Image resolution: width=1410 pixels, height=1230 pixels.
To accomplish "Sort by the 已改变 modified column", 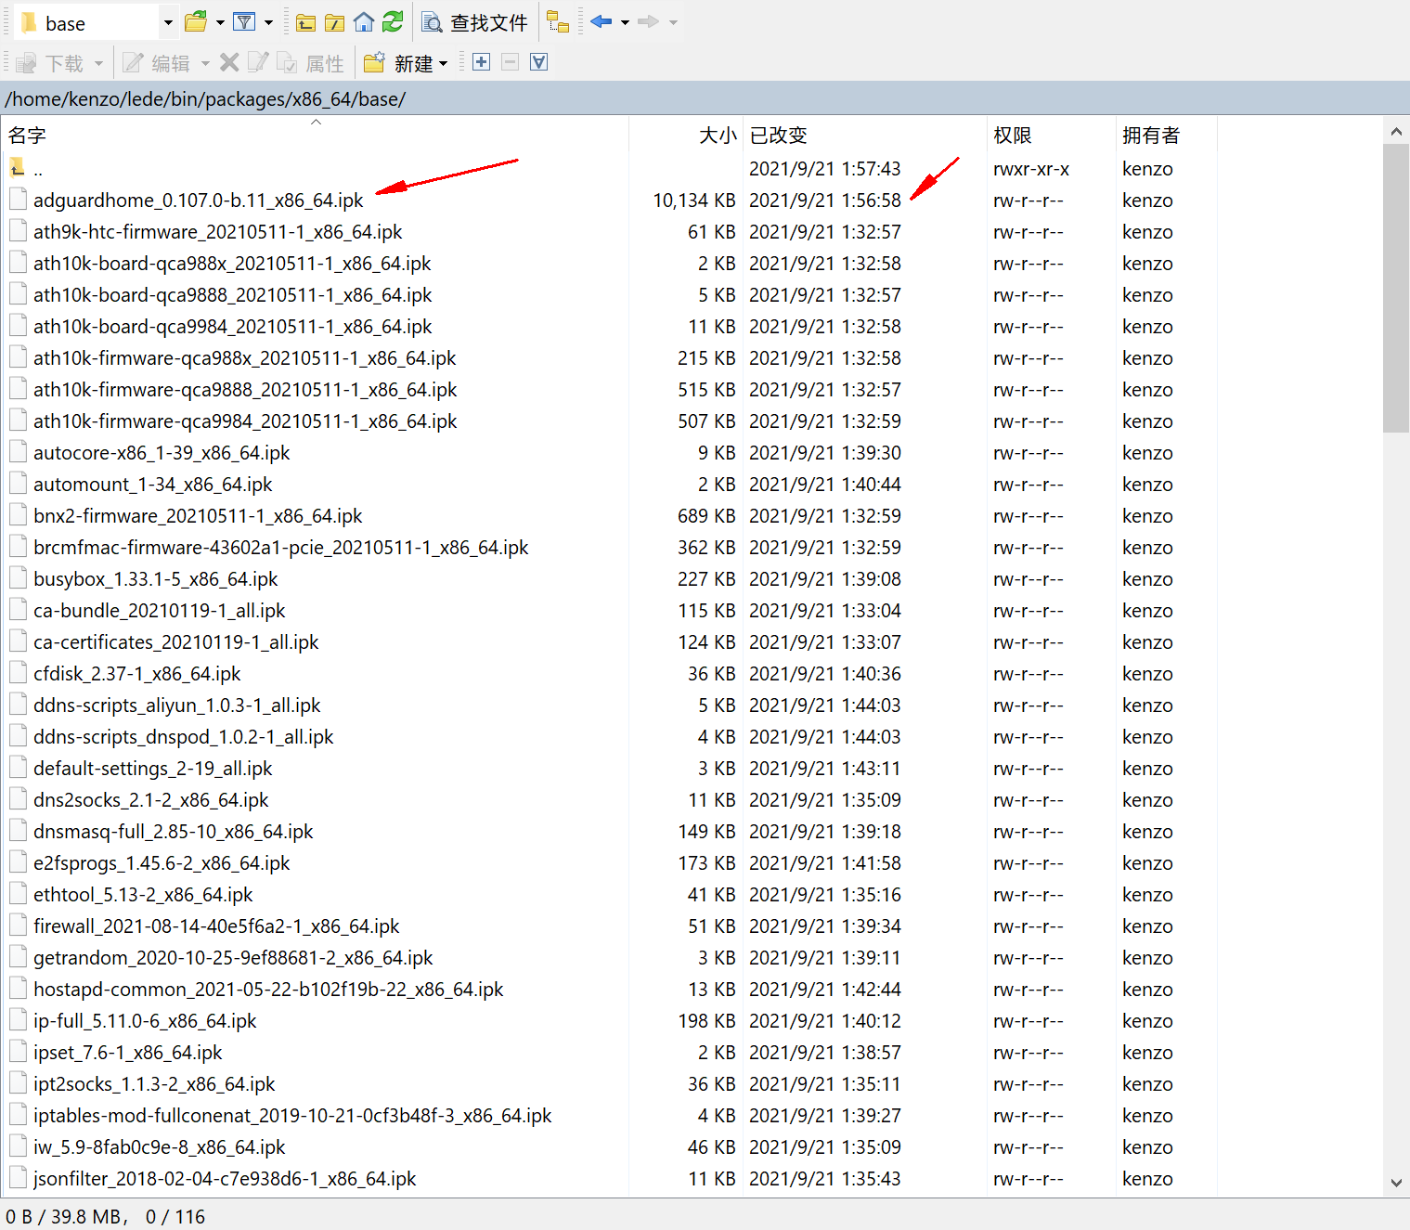I will point(778,135).
